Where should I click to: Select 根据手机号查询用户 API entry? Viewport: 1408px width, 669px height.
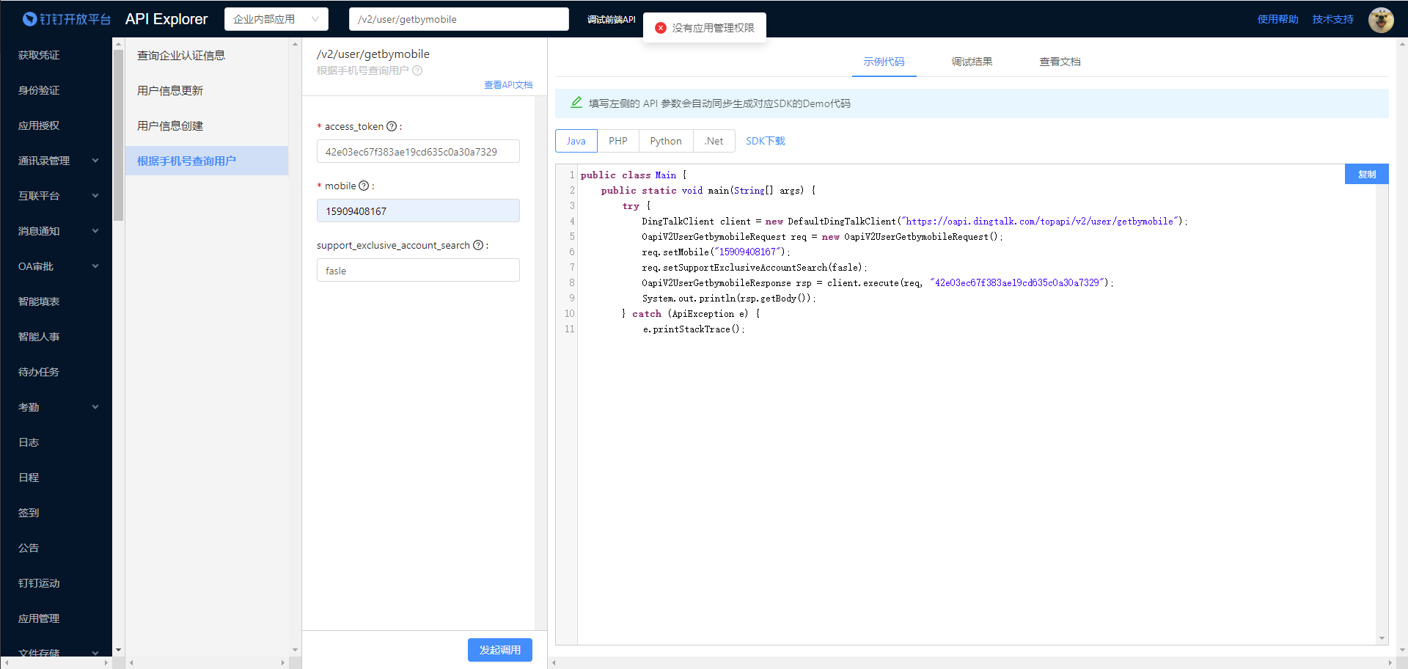coord(207,161)
